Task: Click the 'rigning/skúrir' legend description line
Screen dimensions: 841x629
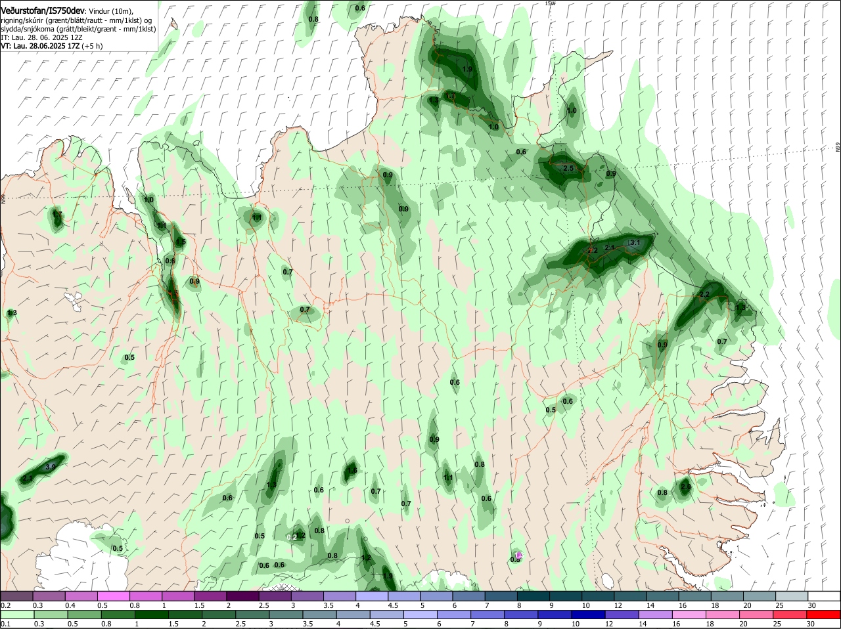Action: (77, 20)
